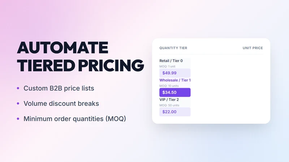Click the Volume discount breaks text
Viewport: 289px width, 162px height.
click(x=61, y=104)
